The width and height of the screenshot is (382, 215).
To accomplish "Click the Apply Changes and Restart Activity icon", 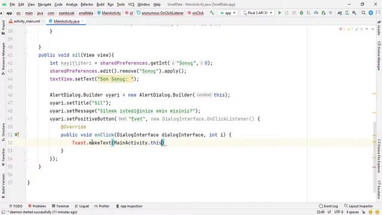I will [286, 13].
